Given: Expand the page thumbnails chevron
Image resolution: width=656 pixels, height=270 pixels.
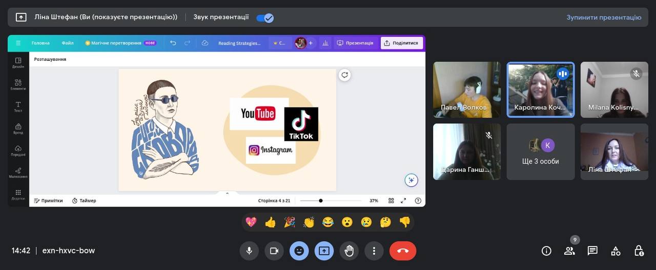Looking at the screenshot, I should [227, 193].
